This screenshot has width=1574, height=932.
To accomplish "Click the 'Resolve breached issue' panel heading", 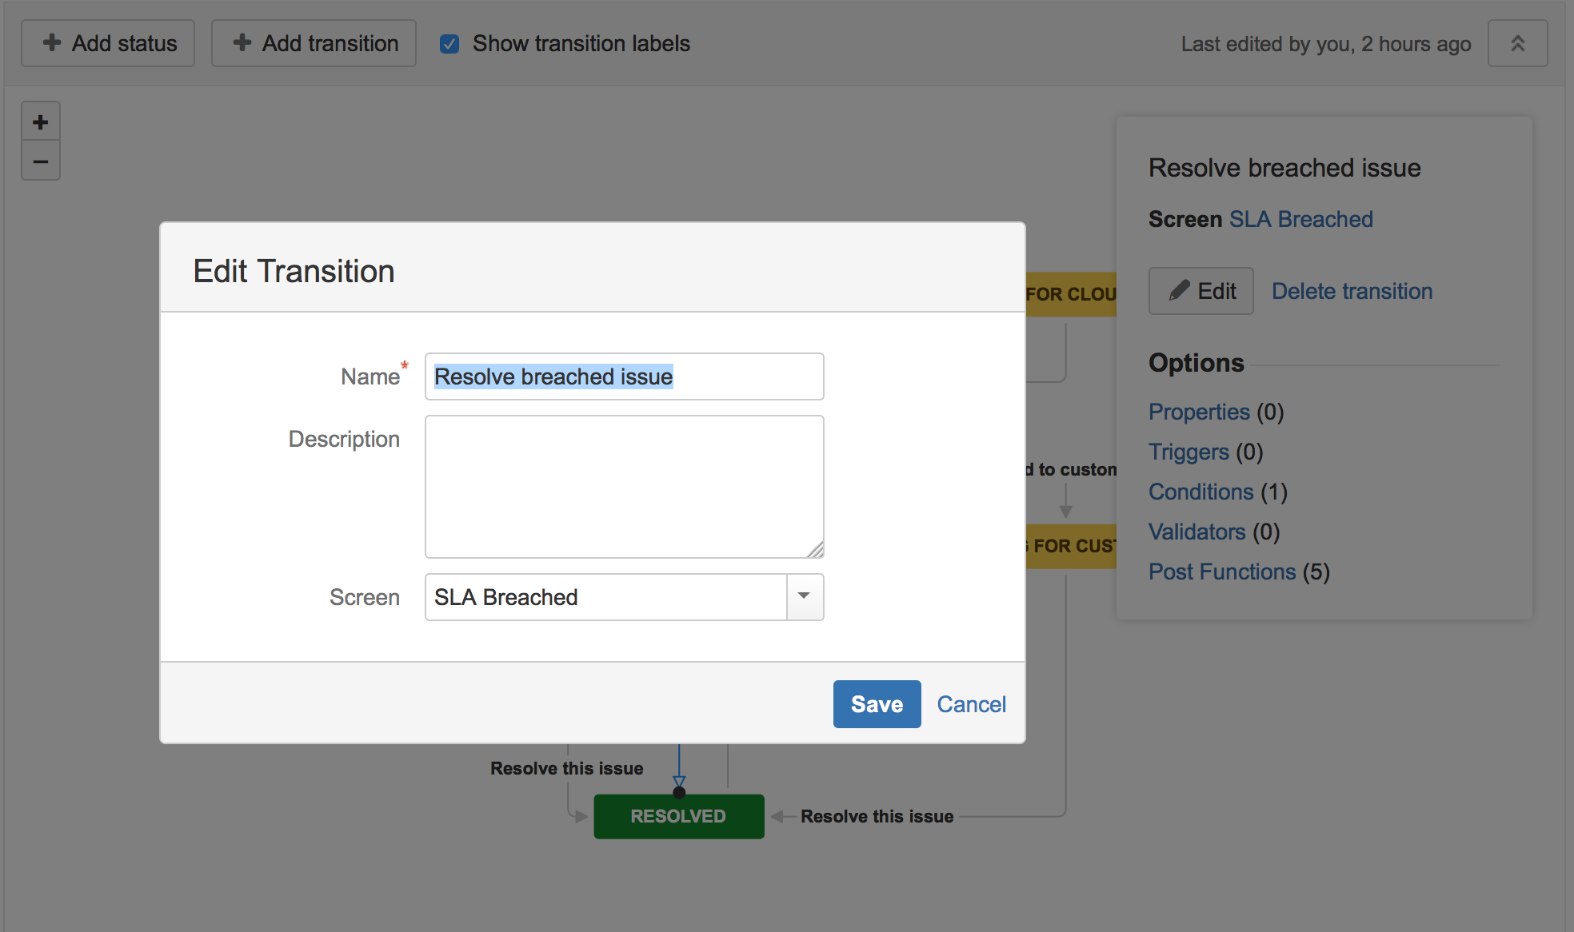I will [1284, 168].
